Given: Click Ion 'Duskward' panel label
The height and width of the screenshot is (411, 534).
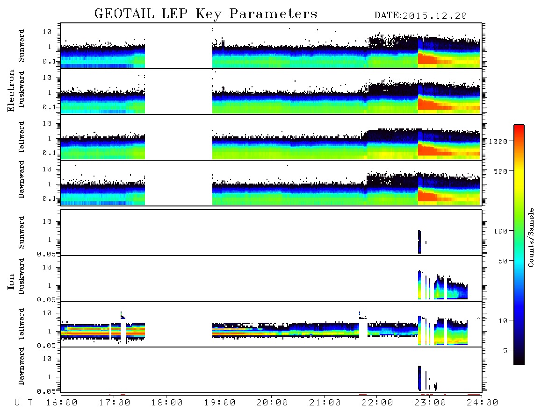Looking at the screenshot, I should (22, 276).
